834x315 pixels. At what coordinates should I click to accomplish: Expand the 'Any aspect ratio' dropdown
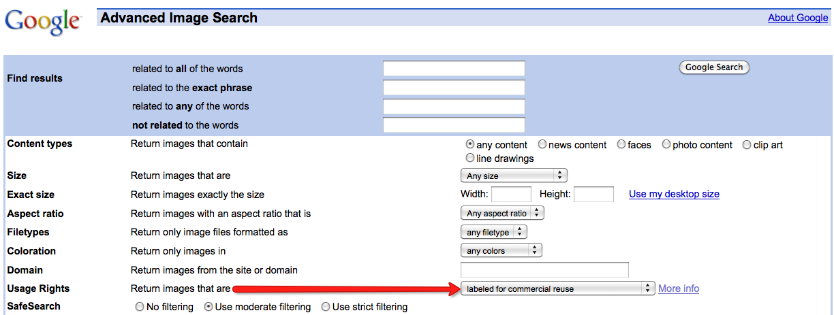503,214
